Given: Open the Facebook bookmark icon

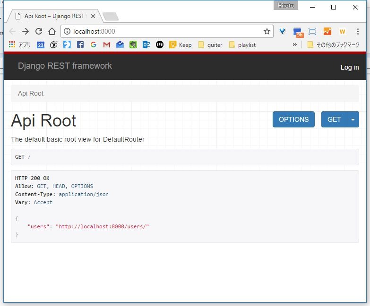Looking at the screenshot, I should pos(80,45).
